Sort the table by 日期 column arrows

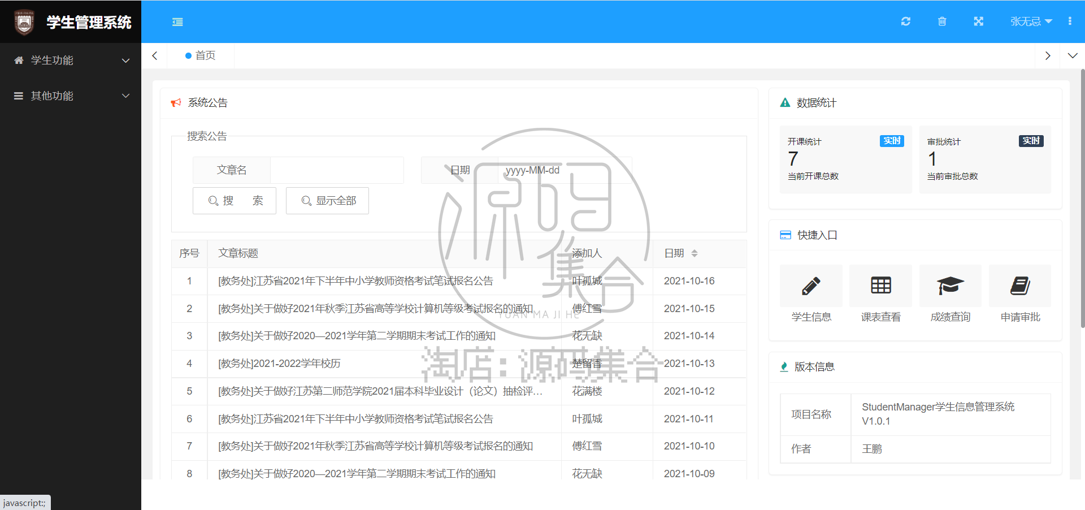(695, 253)
